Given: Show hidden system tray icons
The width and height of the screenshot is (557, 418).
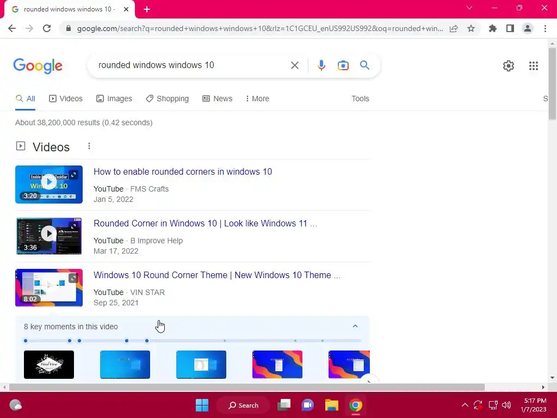Looking at the screenshot, I should coord(465,405).
